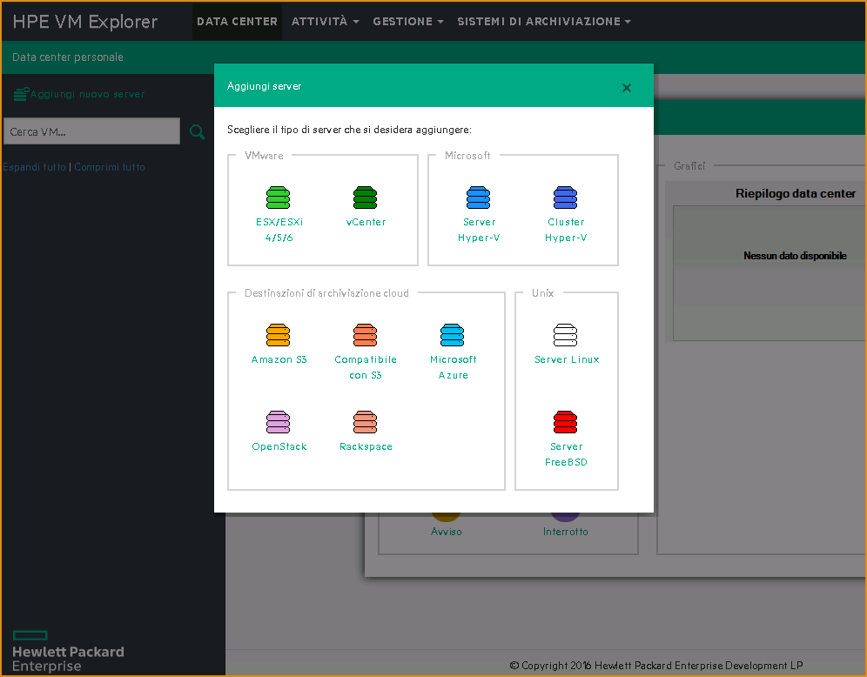
Task: Click the Server FreeBSD text label
Action: [566, 453]
